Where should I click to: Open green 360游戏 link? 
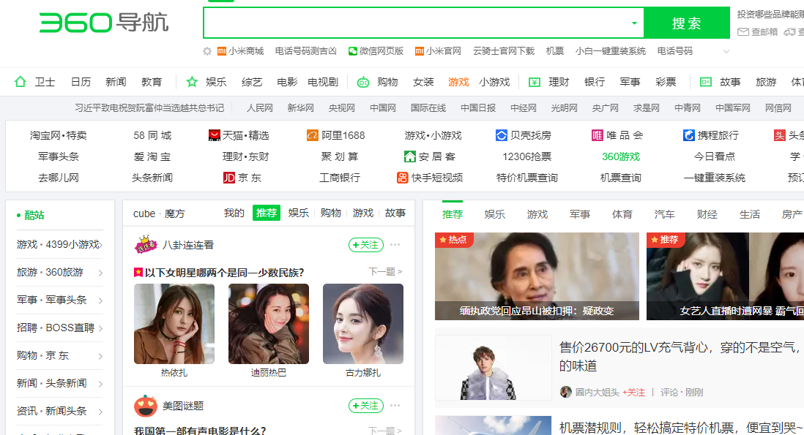coord(621,156)
